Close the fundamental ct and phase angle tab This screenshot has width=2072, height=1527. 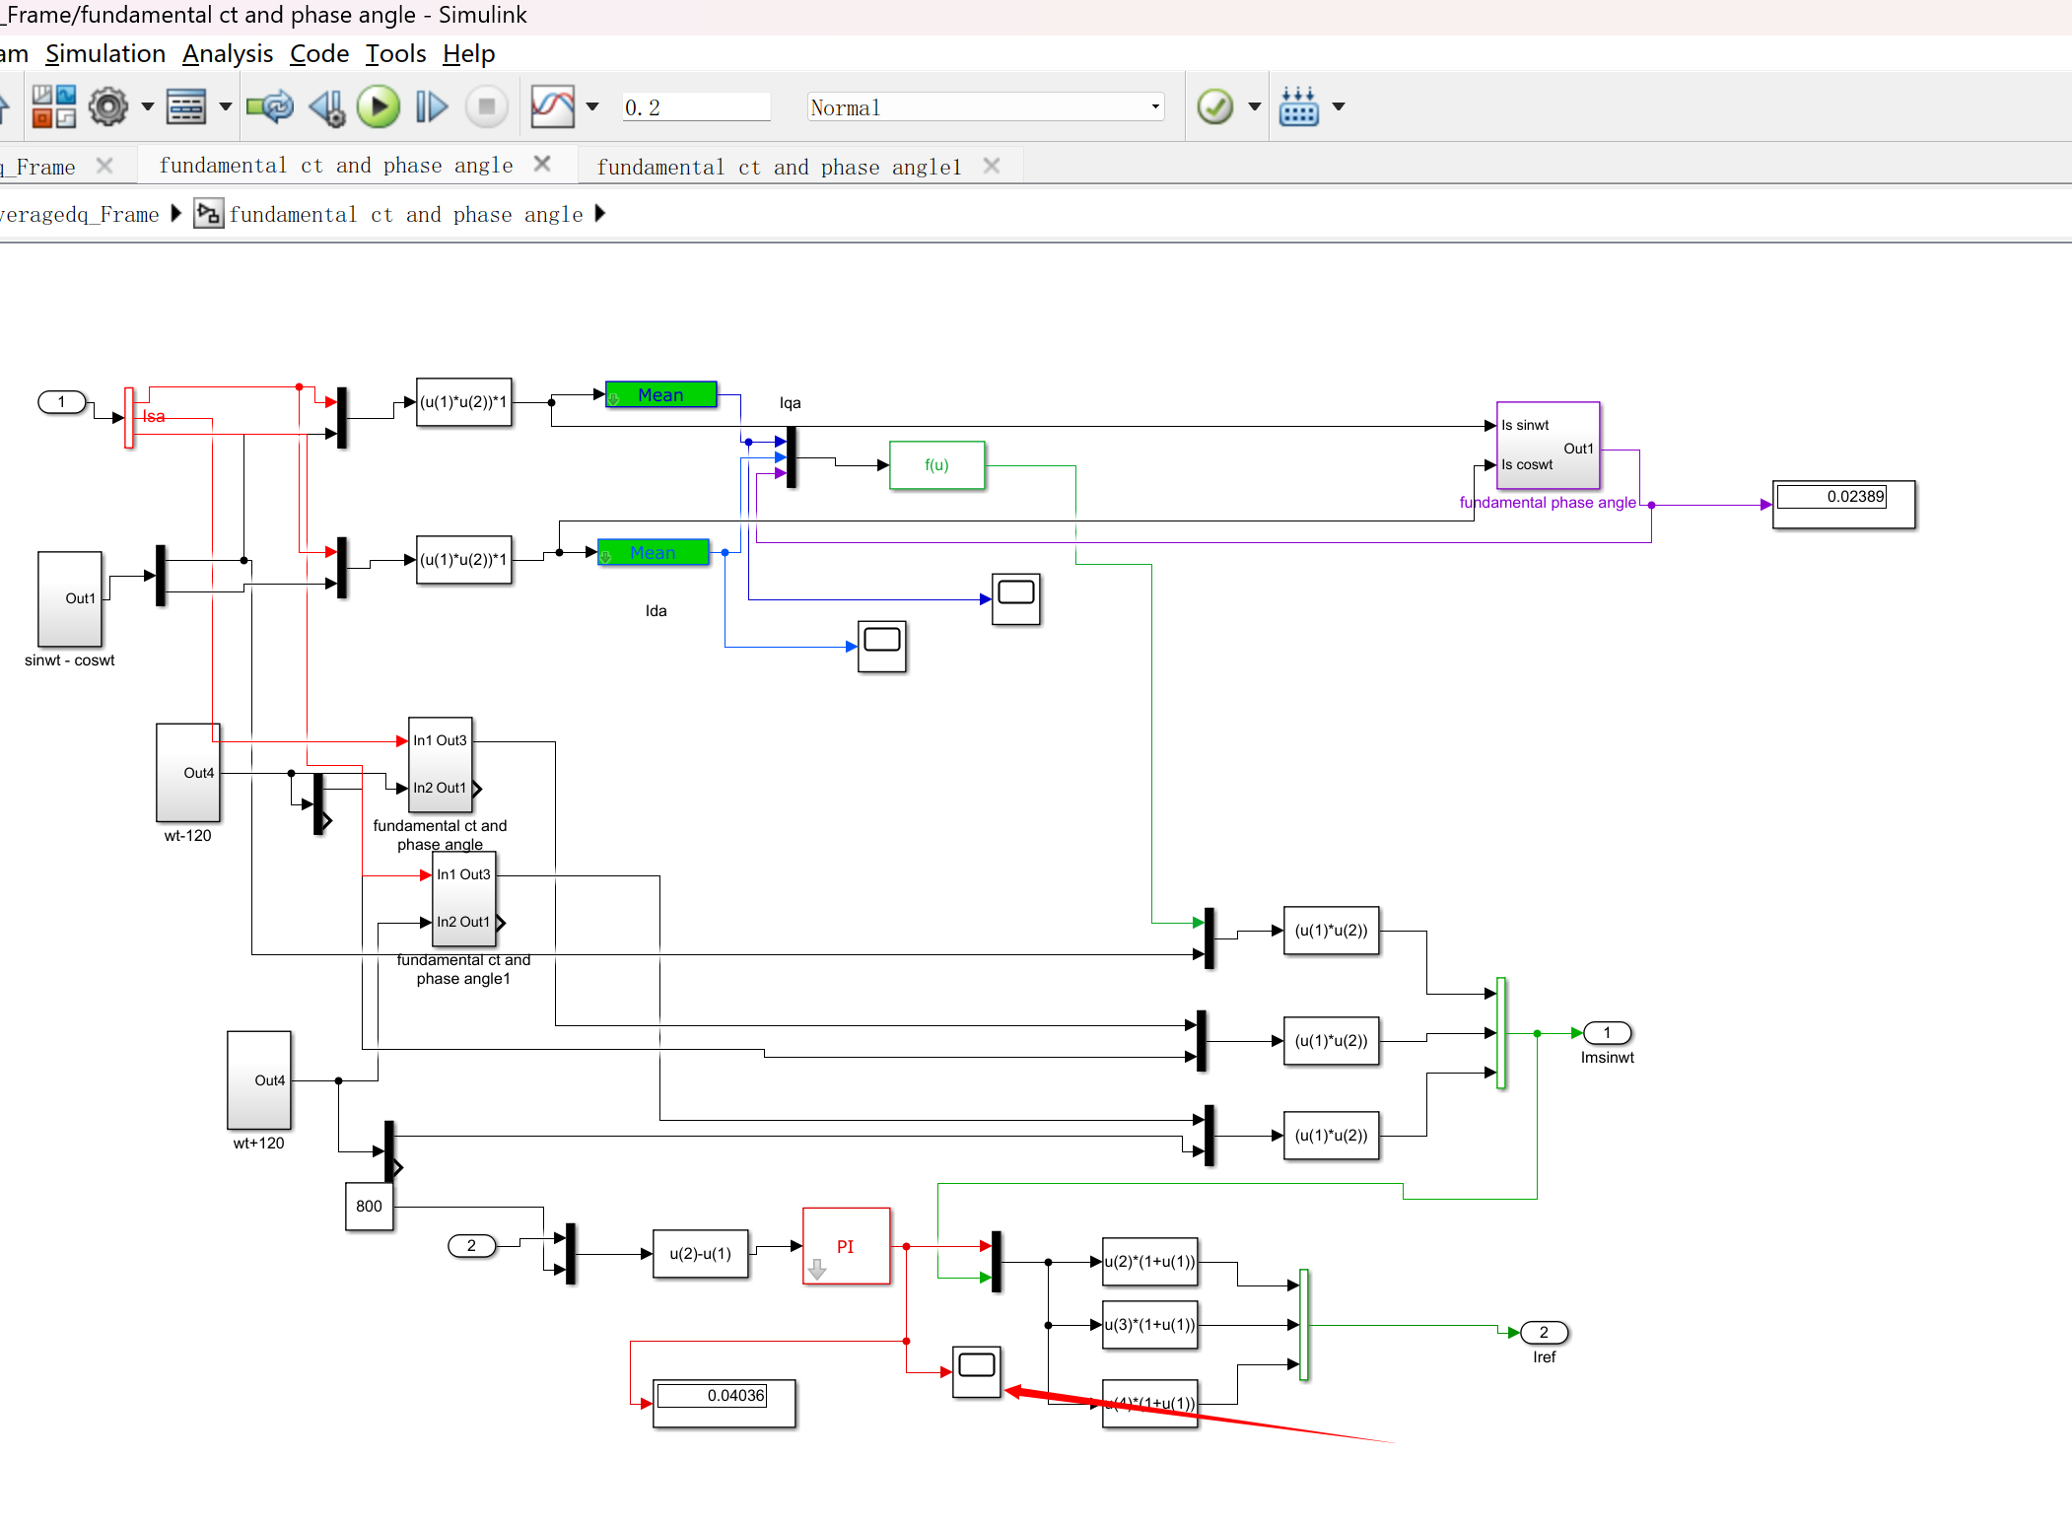pyautogui.click(x=542, y=164)
